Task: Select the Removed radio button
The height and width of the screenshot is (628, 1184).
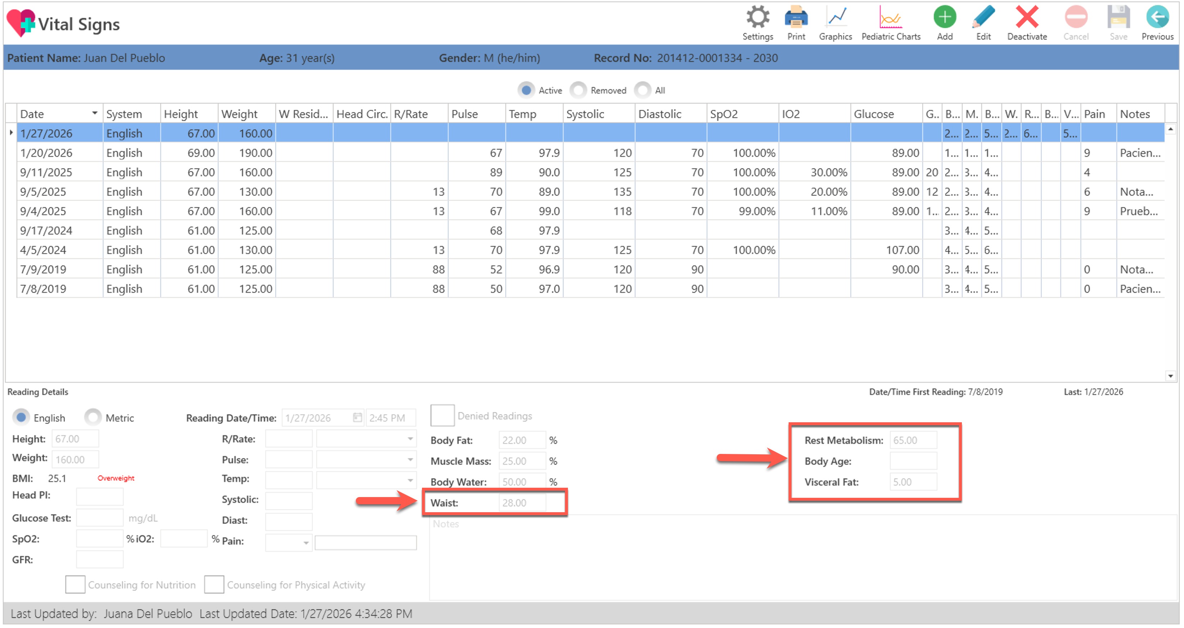Action: [578, 90]
